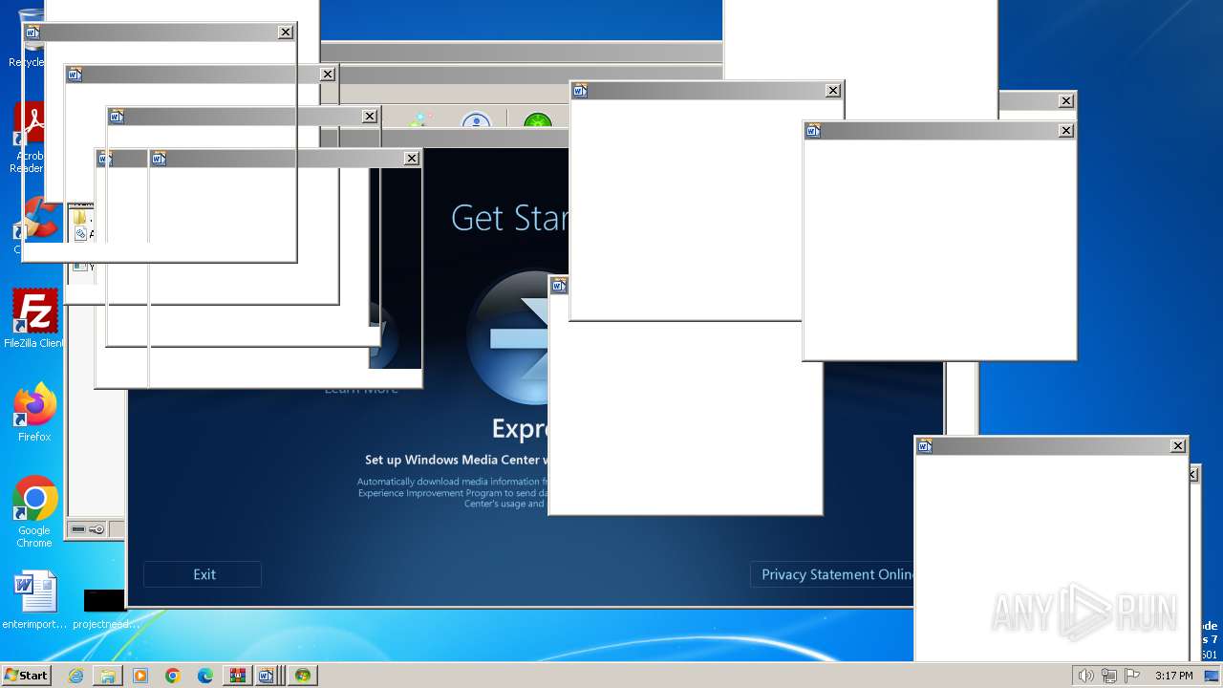Viewport: 1223px width, 688px height.
Task: Click Exit in Windows Media Center
Action: [x=203, y=574]
